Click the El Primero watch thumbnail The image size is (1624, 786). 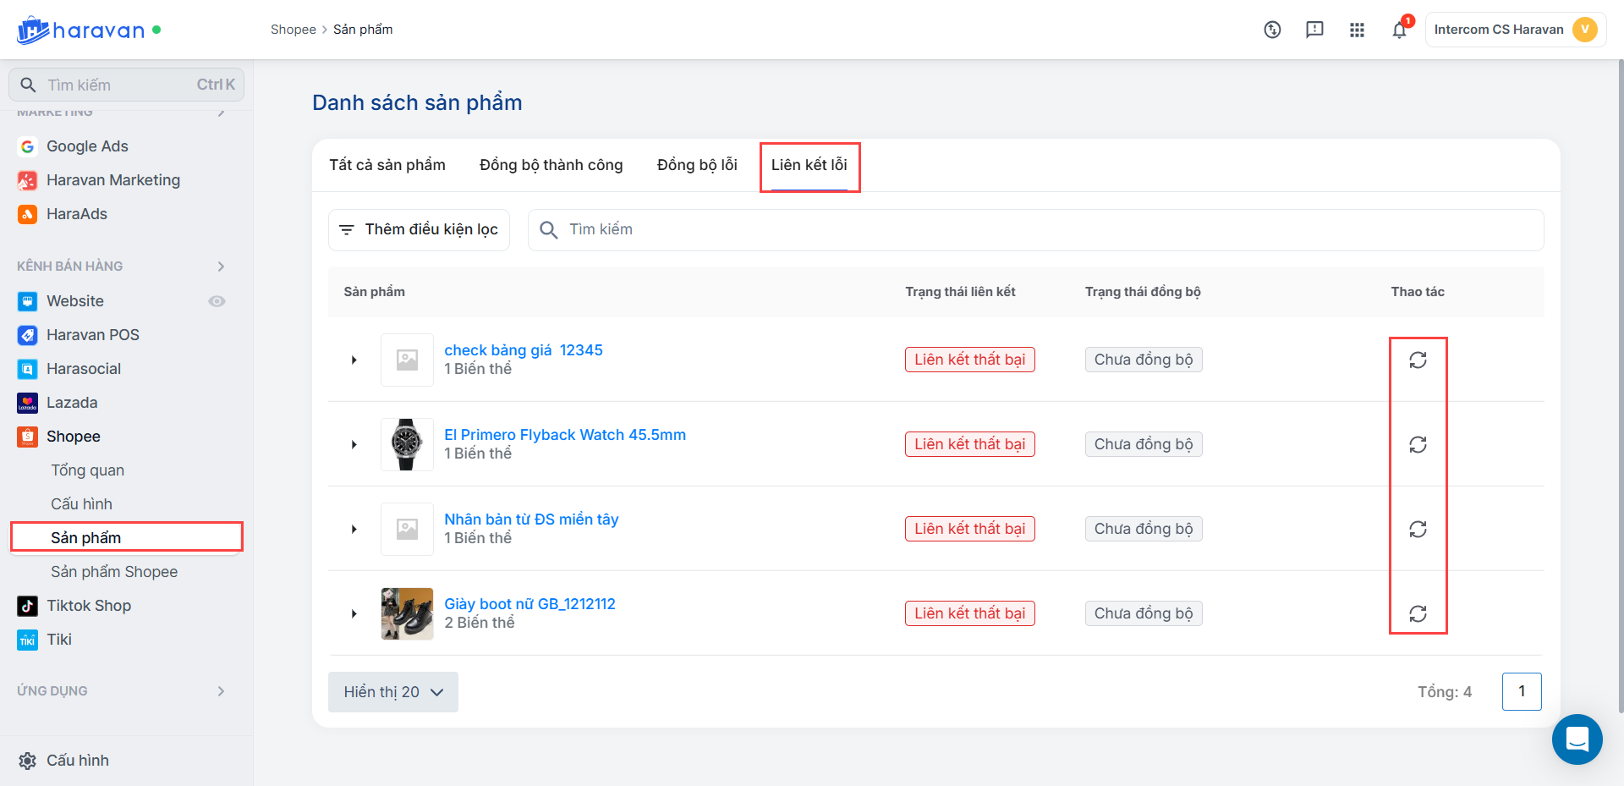pos(407,444)
